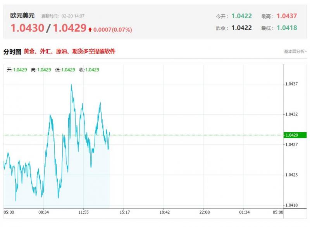
Task: Click the 18:42 time axis label
Action: coord(164,212)
